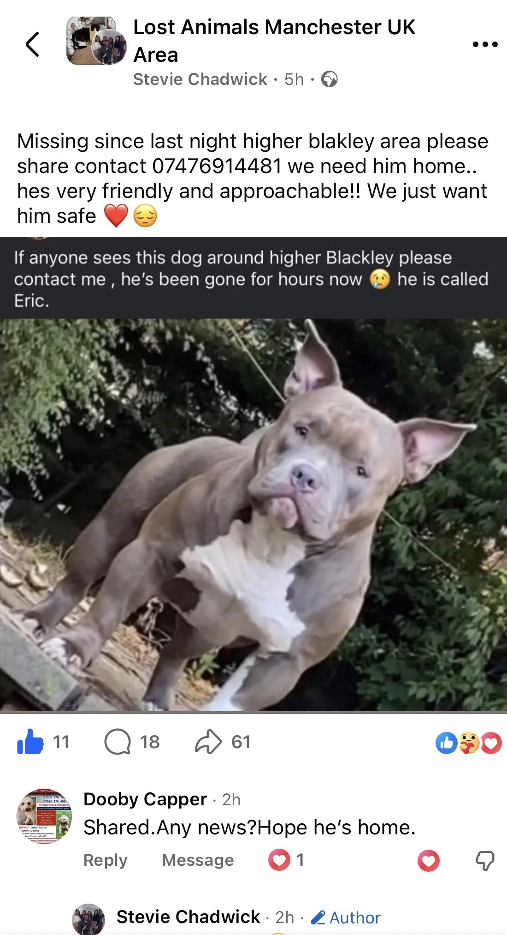View the stacked reaction emojis summary
507x935 pixels.
(468, 743)
